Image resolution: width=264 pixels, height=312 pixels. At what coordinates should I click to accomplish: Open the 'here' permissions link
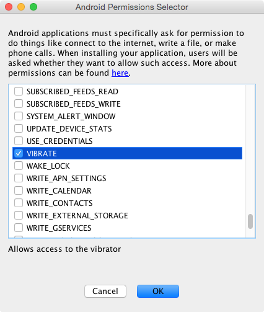pos(120,73)
